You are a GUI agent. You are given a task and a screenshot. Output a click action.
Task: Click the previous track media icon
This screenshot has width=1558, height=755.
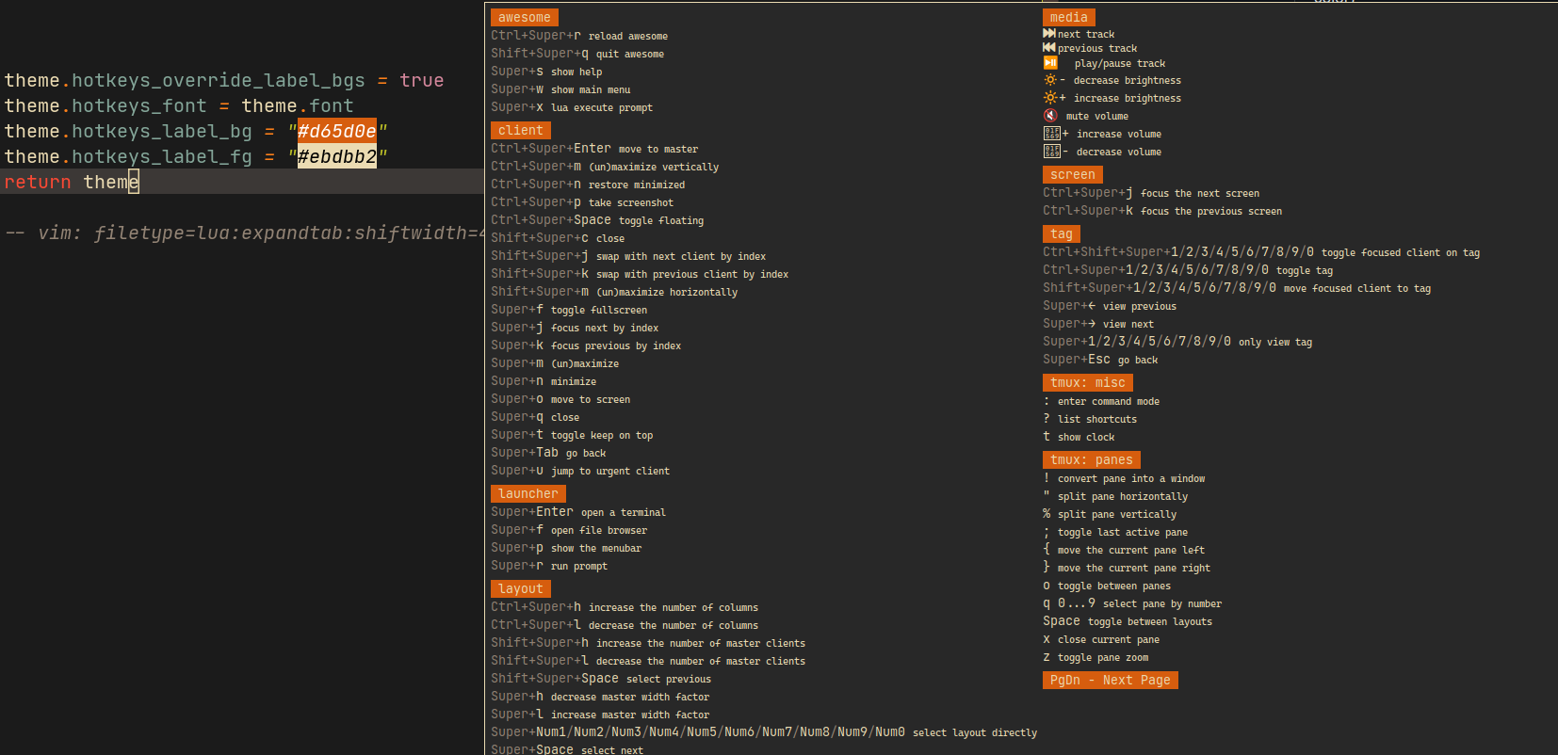point(1048,47)
